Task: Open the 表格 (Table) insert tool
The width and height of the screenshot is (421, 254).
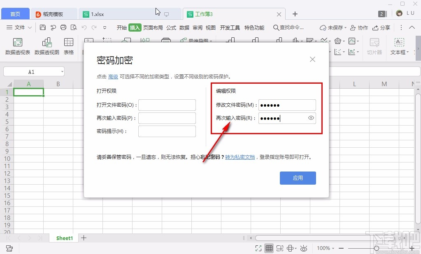Action: pyautogui.click(x=68, y=46)
